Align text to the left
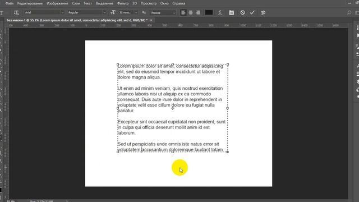Screen dimensions: 359x202 pos(183,12)
